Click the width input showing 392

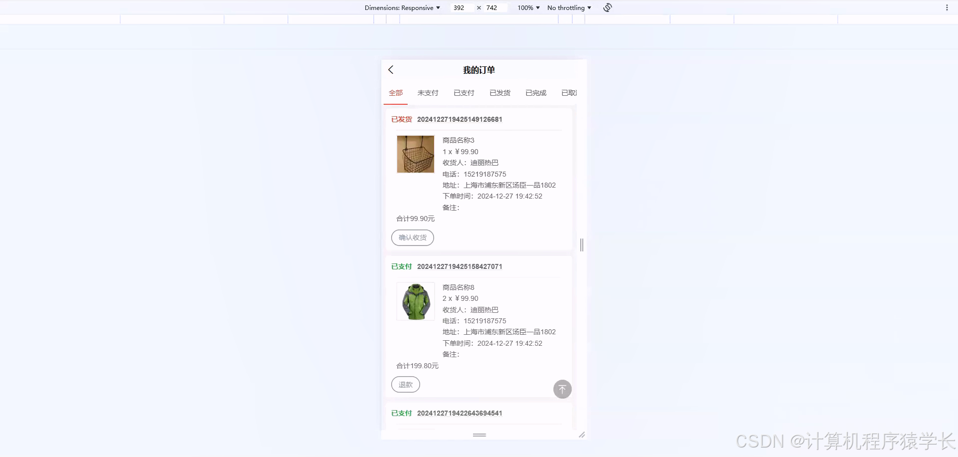tap(460, 7)
